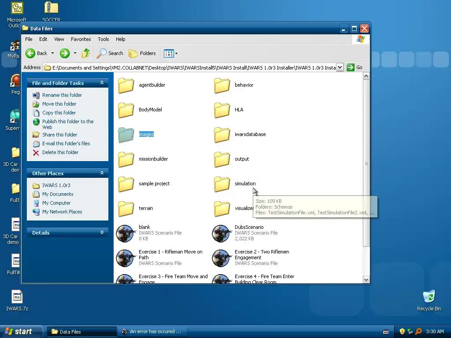Expand the Address bar dropdown

click(x=340, y=67)
